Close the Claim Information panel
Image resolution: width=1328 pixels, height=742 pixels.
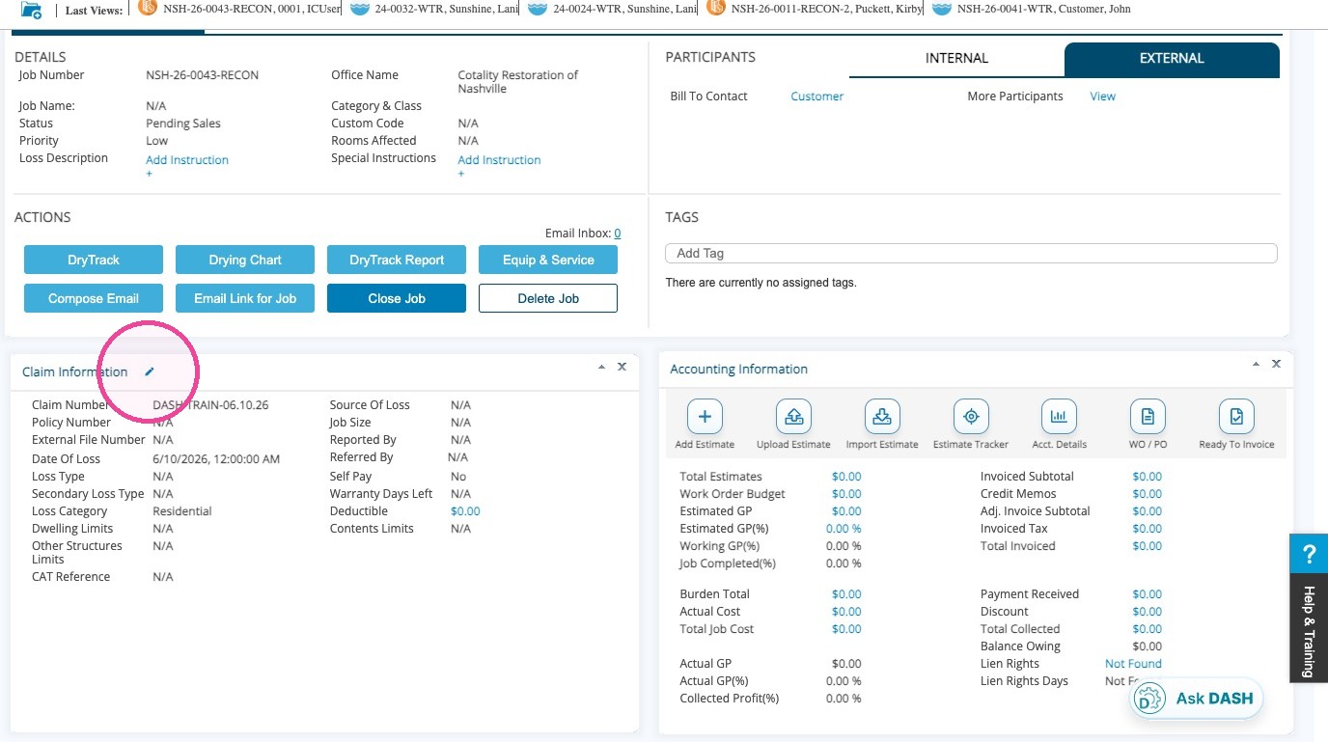click(x=622, y=367)
